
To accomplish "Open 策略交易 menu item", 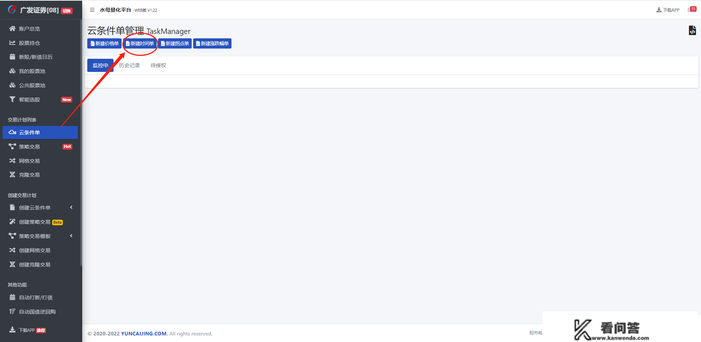I will coord(40,146).
